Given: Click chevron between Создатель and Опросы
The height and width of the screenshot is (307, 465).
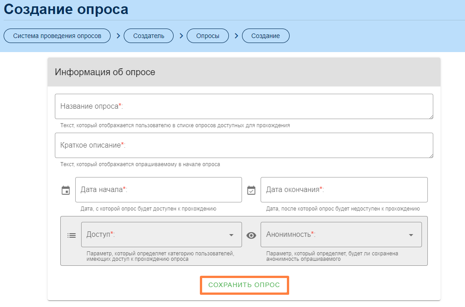Looking at the screenshot, I should pyautogui.click(x=181, y=36).
